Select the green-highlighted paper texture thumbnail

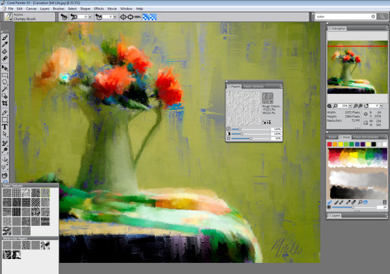tap(45, 193)
